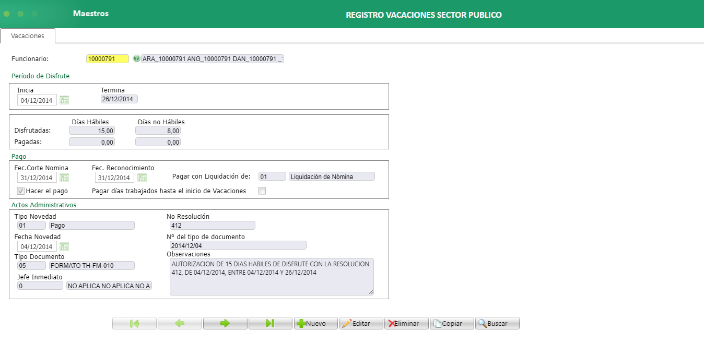Click the Funcionario name field ARA_10000791
Screen dimensions: 704x342
[213, 59]
